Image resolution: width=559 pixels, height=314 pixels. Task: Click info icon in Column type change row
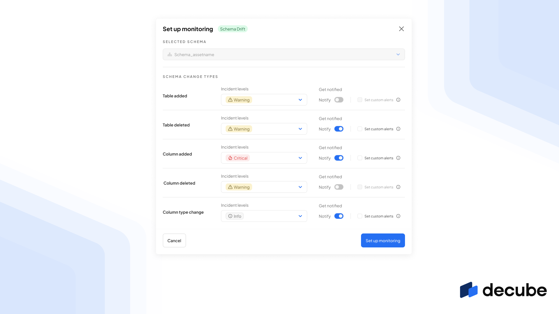[398, 216]
